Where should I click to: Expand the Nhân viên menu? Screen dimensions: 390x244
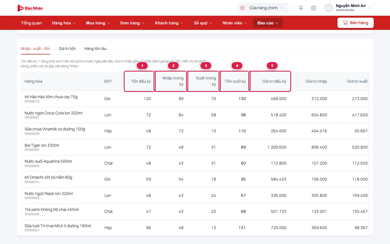[x=235, y=23]
